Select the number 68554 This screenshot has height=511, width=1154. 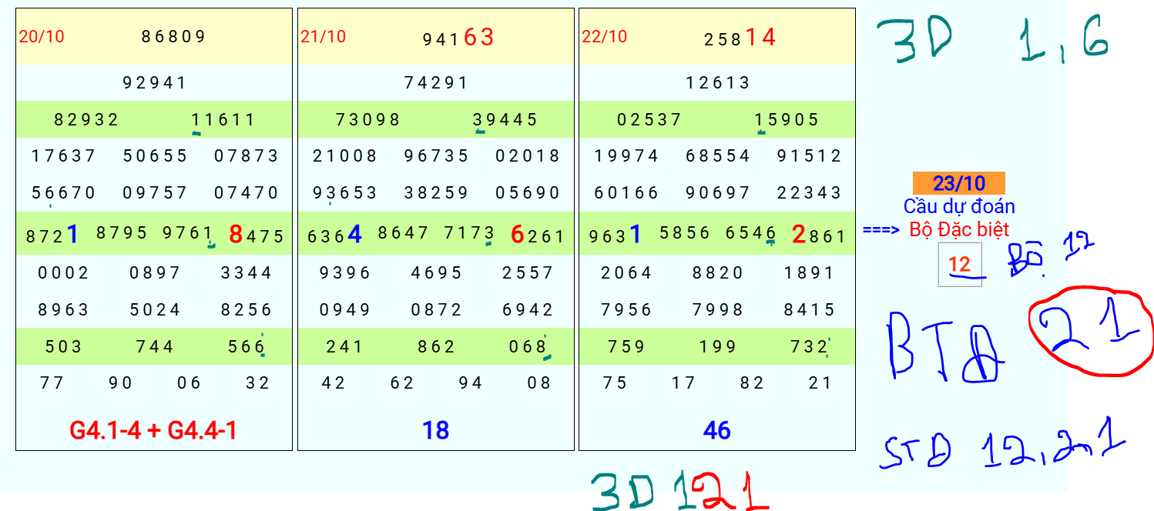click(718, 155)
